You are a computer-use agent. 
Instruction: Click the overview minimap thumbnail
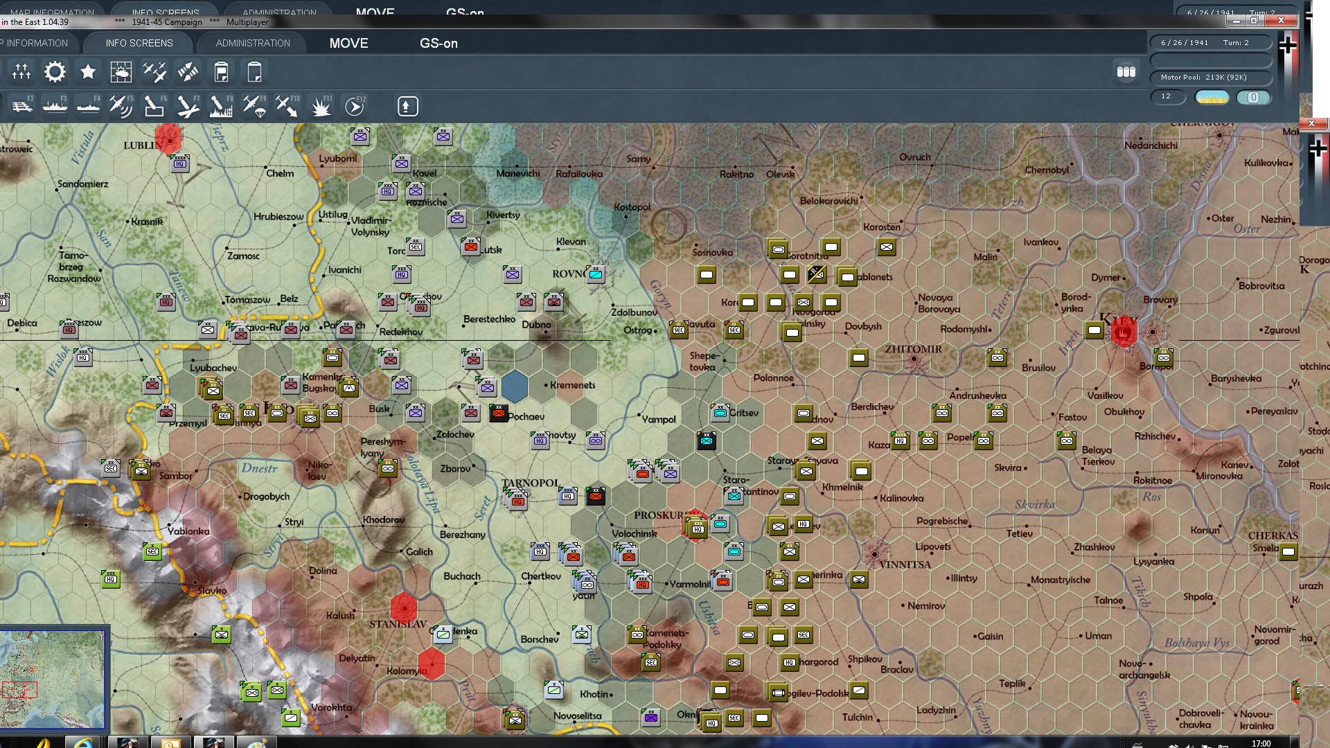point(53,679)
